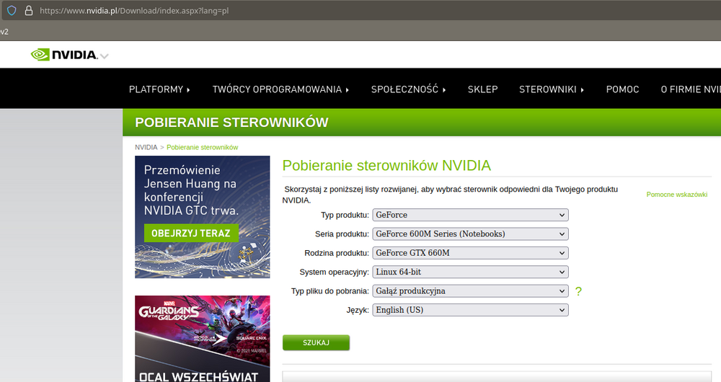Screen dimensions: 721x382
Task: Click the Obejrzyj teraz banner button
Action: click(191, 233)
